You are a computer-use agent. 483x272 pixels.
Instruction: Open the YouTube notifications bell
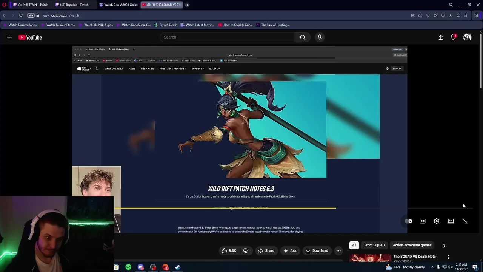point(453,37)
